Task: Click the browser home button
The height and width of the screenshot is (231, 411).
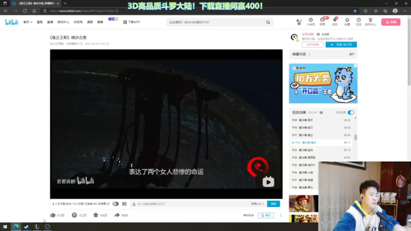Action: coord(34,11)
